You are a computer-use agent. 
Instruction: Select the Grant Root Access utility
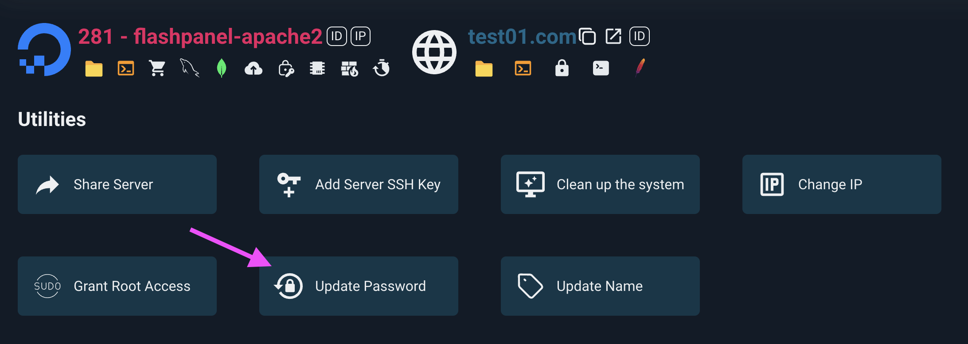pos(117,286)
